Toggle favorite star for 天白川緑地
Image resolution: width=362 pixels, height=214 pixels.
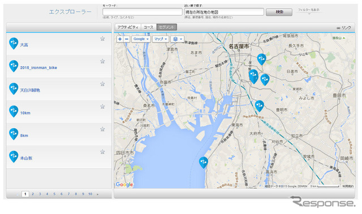point(102,84)
